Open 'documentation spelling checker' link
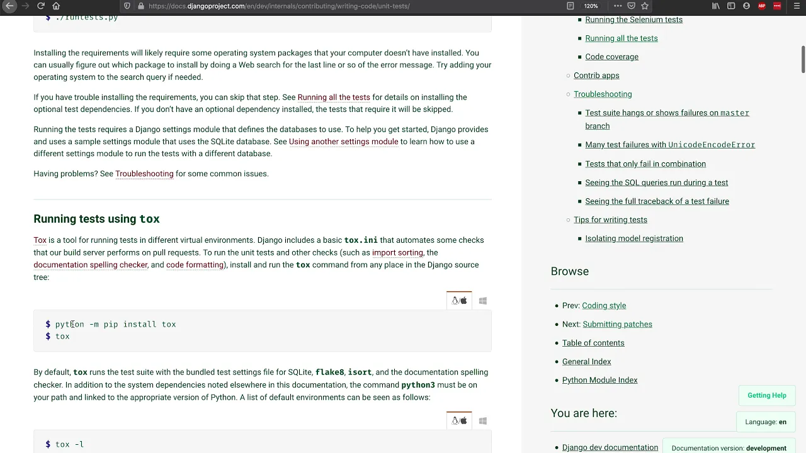The image size is (806, 453). point(91,265)
